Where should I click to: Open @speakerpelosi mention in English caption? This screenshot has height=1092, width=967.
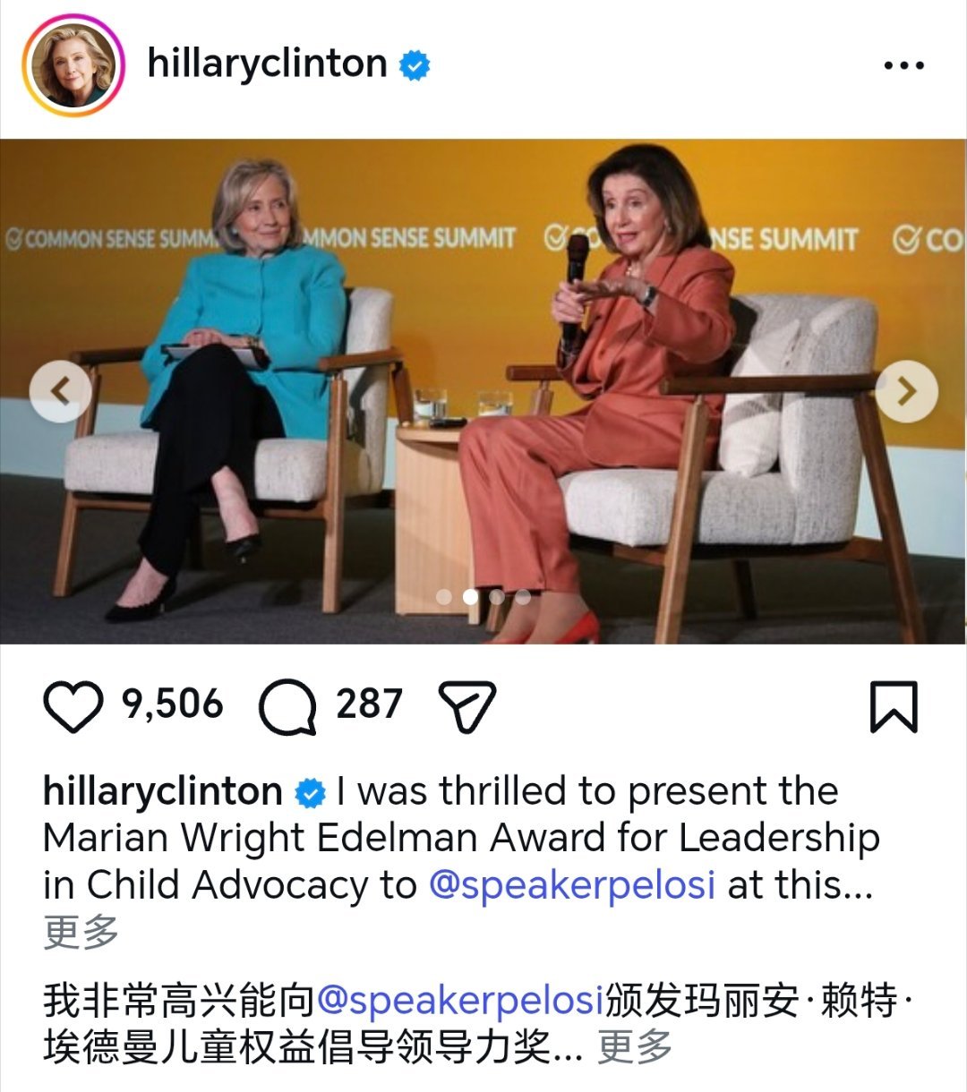coord(572,885)
